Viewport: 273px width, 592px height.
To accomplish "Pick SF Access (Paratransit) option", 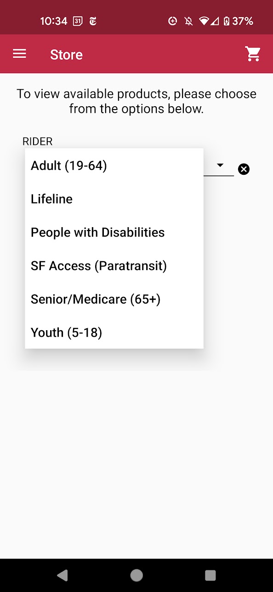I will (x=114, y=266).
